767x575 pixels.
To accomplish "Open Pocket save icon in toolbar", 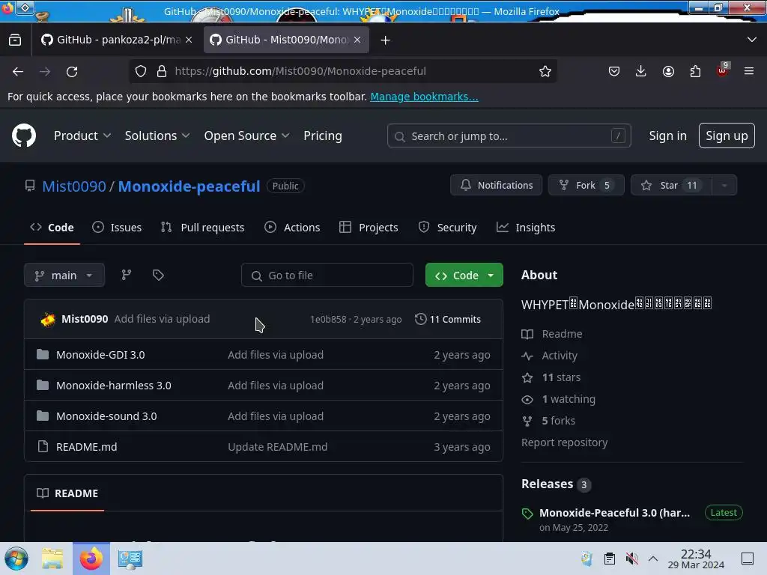I will (x=614, y=71).
